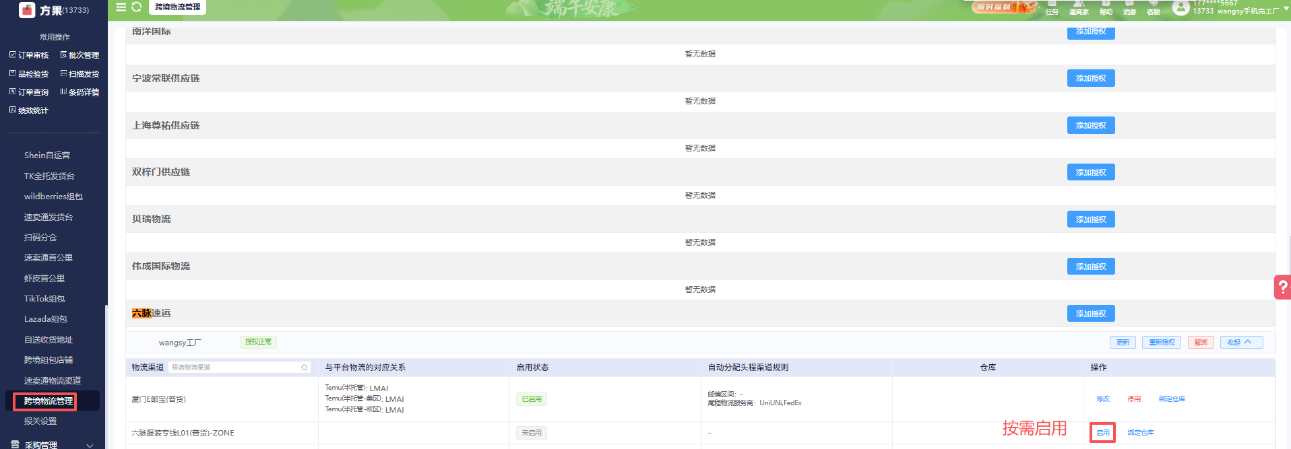Expand the 采购管理 menu chevron
This screenshot has height=449, width=1291.
tap(90, 445)
